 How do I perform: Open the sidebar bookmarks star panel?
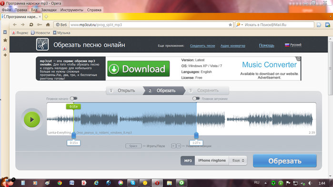tap(5, 40)
